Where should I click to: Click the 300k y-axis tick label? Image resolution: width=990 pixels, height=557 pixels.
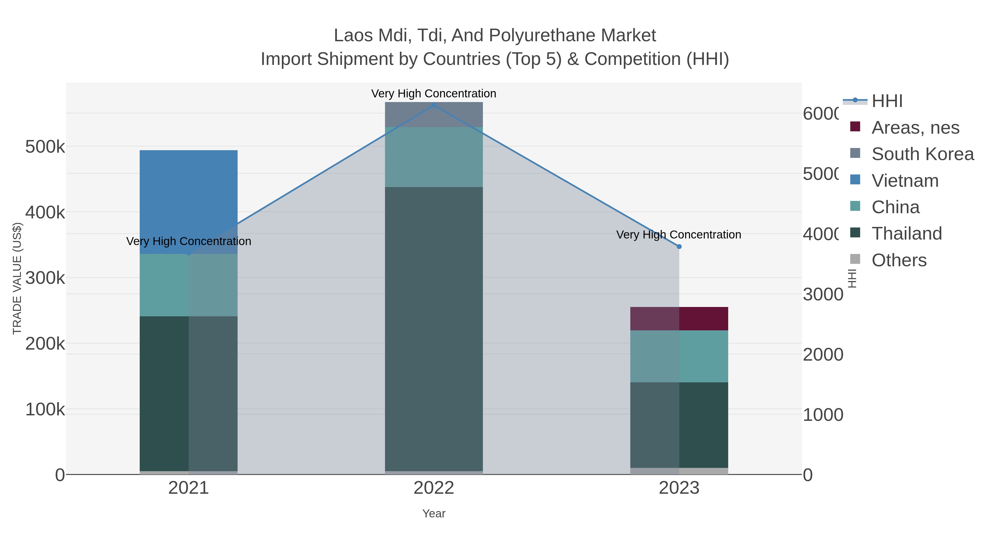click(45, 278)
